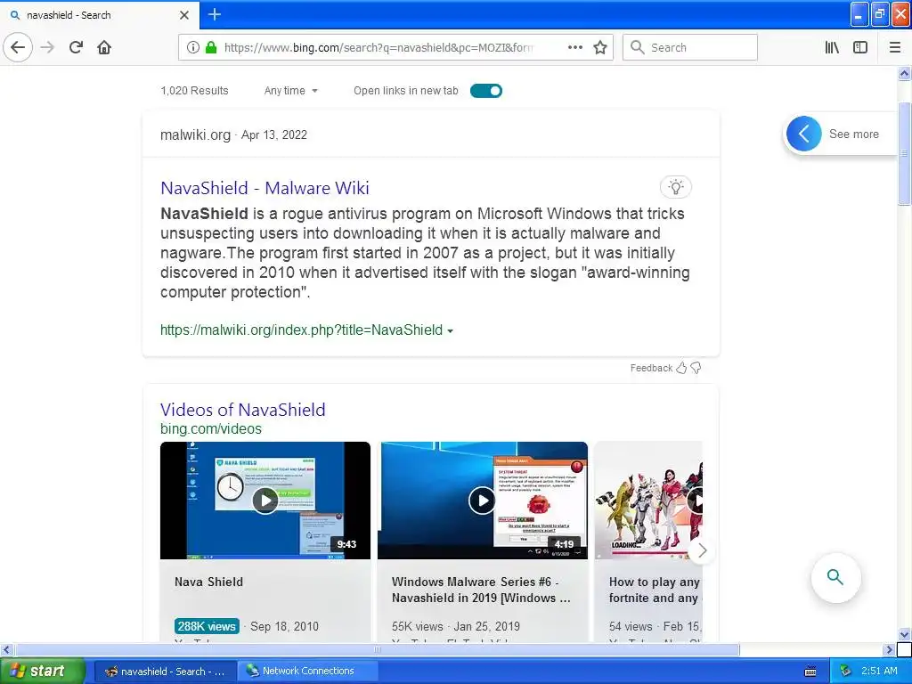Screen dimensions: 912x684
Task: Click the Sep 18, 2010 date
Action: [x=284, y=626]
